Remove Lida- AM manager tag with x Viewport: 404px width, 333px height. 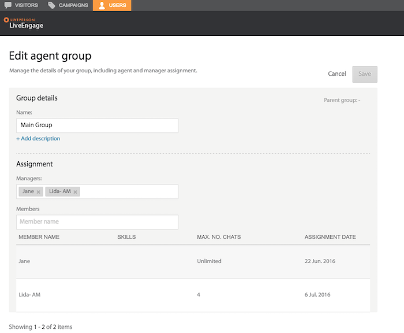[75, 192]
